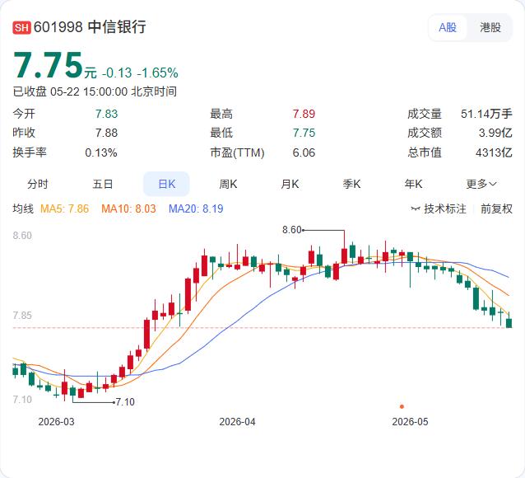525x478 pixels.
Task: Click the MA5: 7.86 indicator label
Action: pos(65,209)
